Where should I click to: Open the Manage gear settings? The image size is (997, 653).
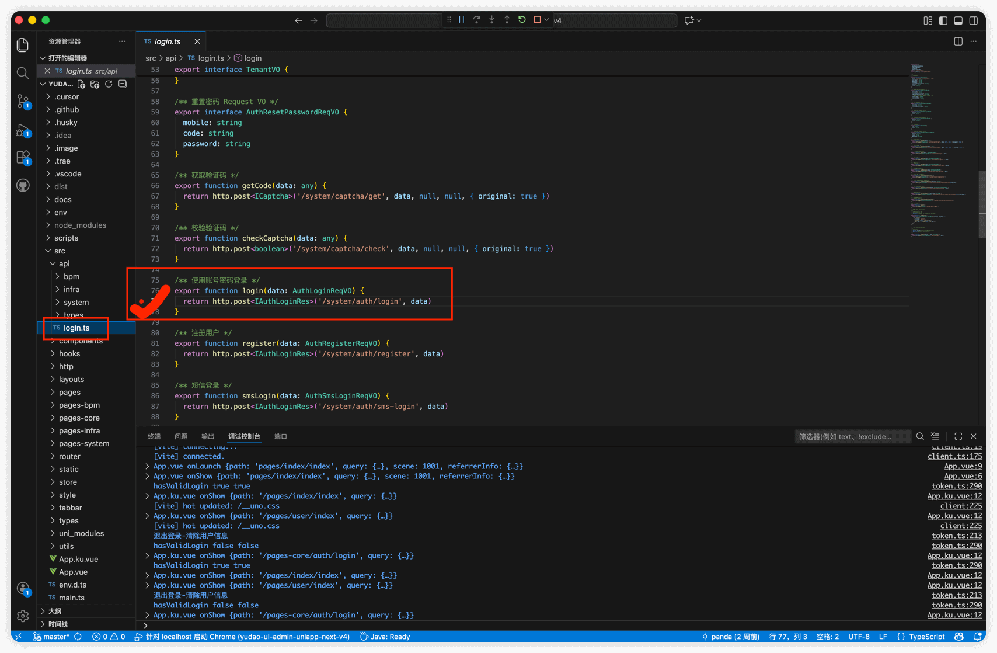pyautogui.click(x=23, y=616)
